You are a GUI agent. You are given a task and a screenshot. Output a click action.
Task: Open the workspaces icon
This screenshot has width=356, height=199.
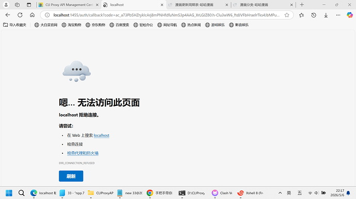pyautogui.click(x=17, y=5)
